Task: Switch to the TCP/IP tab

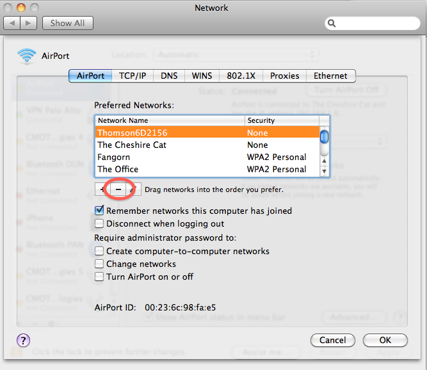Action: (133, 76)
